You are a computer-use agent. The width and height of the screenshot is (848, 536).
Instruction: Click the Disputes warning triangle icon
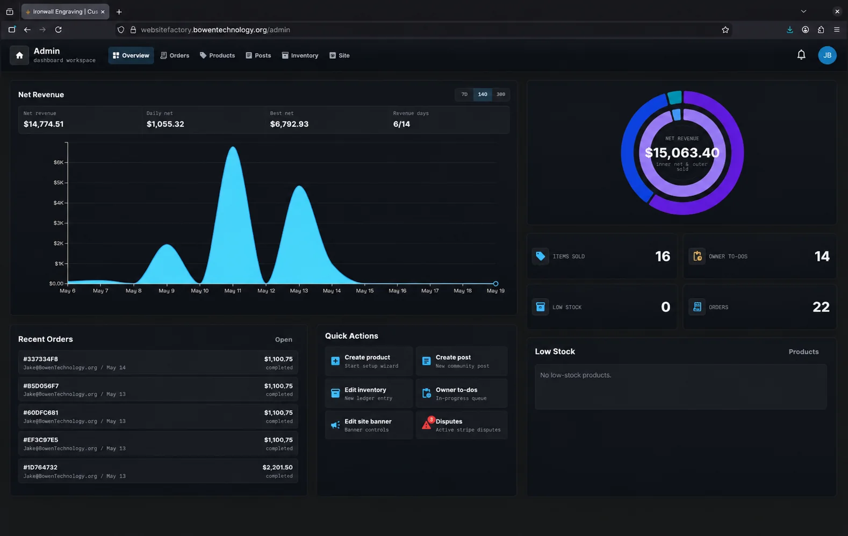[x=427, y=425]
